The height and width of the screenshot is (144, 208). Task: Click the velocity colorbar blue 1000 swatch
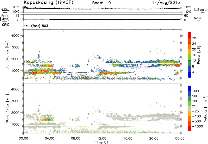(190, 88)
